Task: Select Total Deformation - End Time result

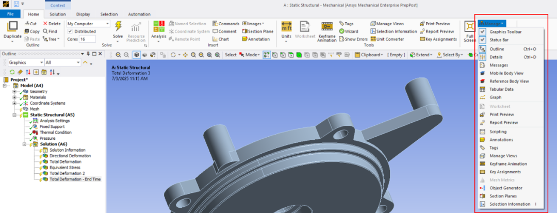Action: [75, 179]
